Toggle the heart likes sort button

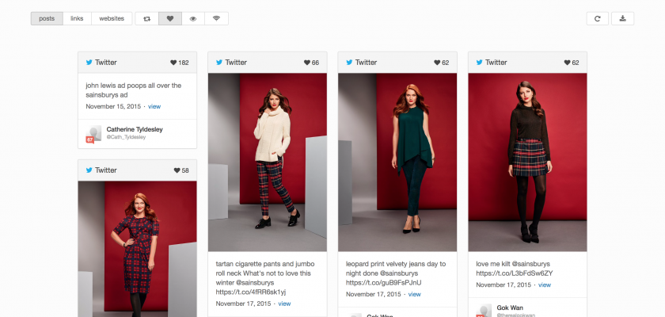pyautogui.click(x=170, y=18)
